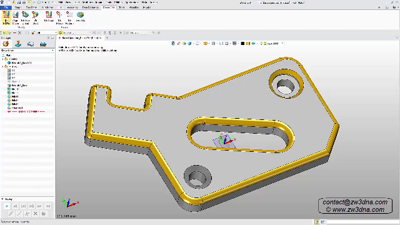Close the open document tab
Screen dimensions: 400x225
click(x=101, y=37)
